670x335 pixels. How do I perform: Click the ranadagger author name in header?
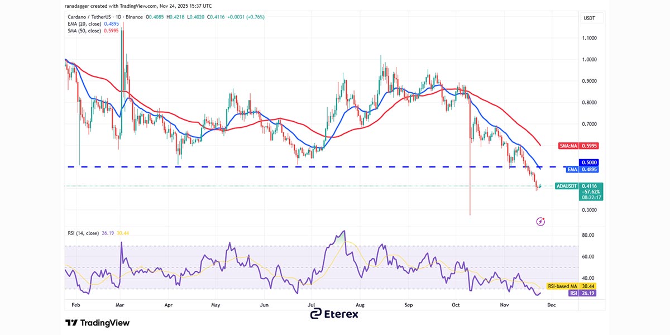[x=79, y=6]
